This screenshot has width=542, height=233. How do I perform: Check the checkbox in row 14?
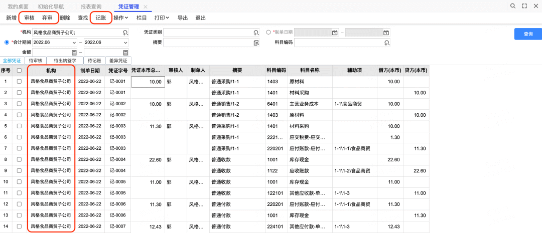20,226
